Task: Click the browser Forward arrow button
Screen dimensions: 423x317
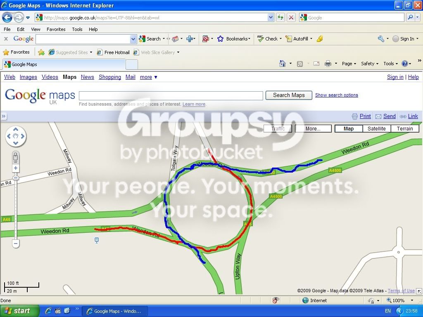Action: 18,18
